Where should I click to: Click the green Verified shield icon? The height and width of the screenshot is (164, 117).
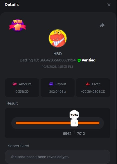[x=79, y=60]
